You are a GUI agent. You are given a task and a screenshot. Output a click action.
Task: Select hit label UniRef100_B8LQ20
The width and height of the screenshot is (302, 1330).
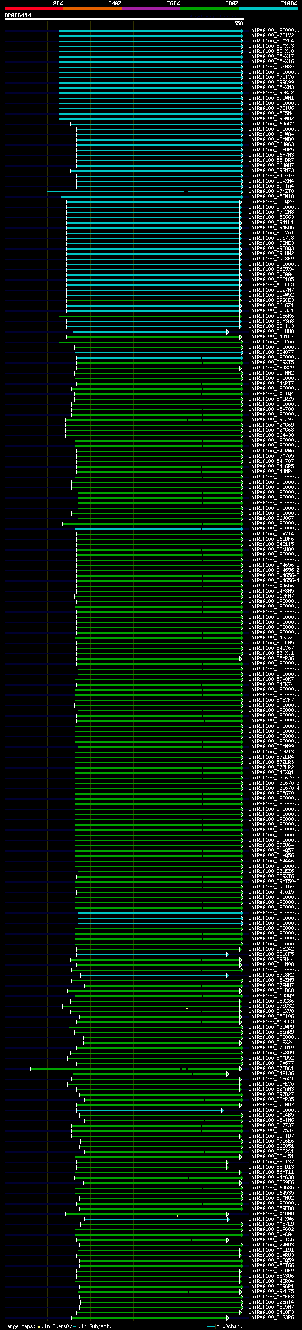pos(271,202)
